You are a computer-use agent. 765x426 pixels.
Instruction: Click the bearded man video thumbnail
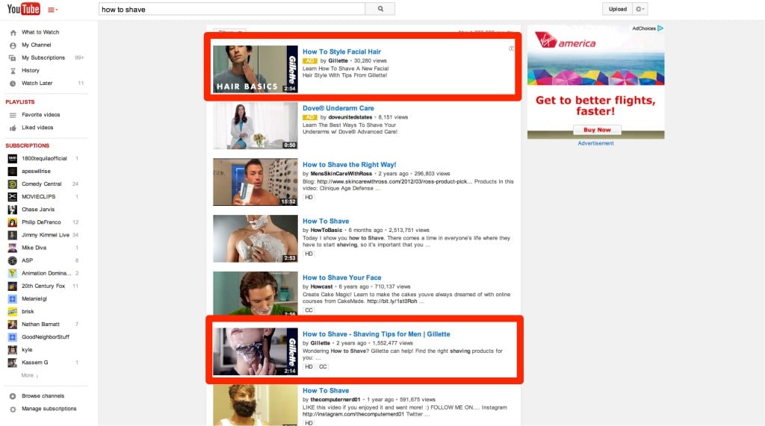(255, 406)
